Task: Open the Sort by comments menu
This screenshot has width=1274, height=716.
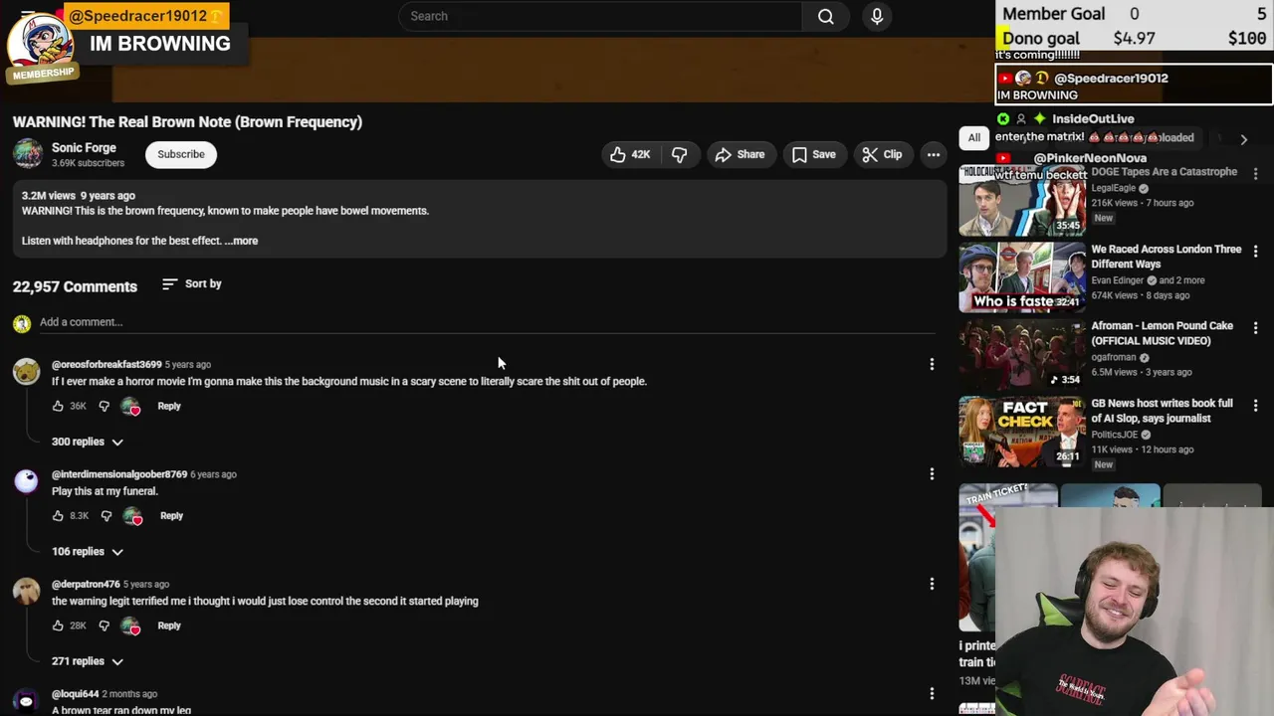Action: (192, 284)
